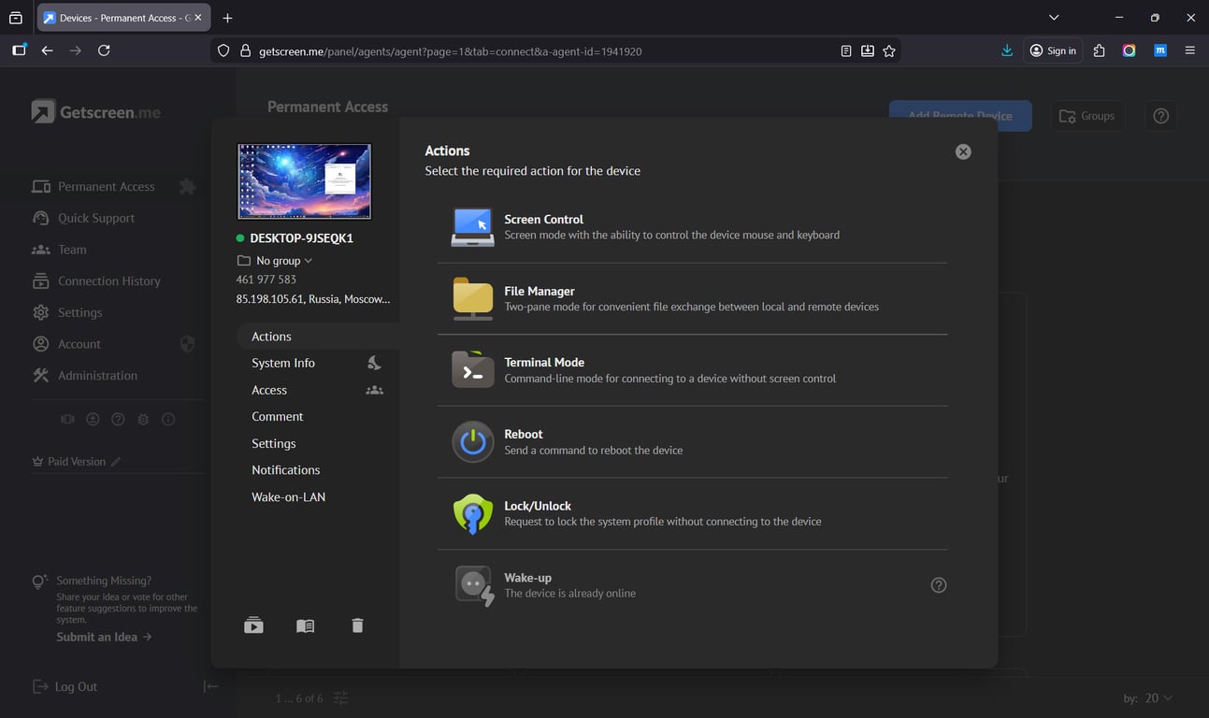Launch Screen Control action
Viewport: 1209px width, 718px height.
[543, 227]
